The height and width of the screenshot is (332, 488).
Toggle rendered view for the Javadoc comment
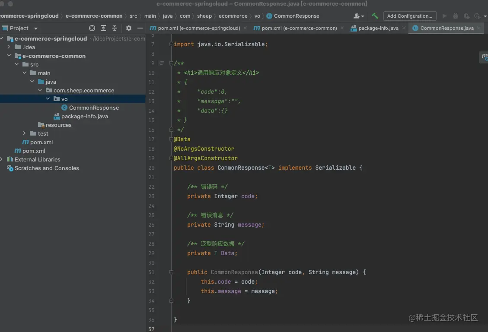click(x=162, y=63)
